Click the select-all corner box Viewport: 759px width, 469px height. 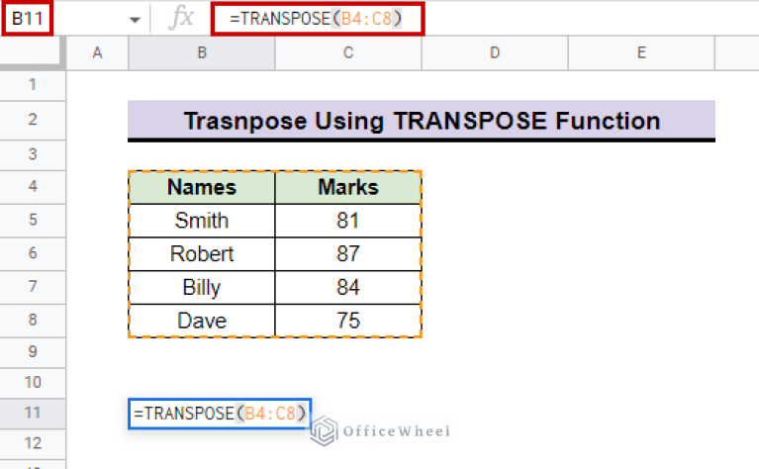click(33, 52)
